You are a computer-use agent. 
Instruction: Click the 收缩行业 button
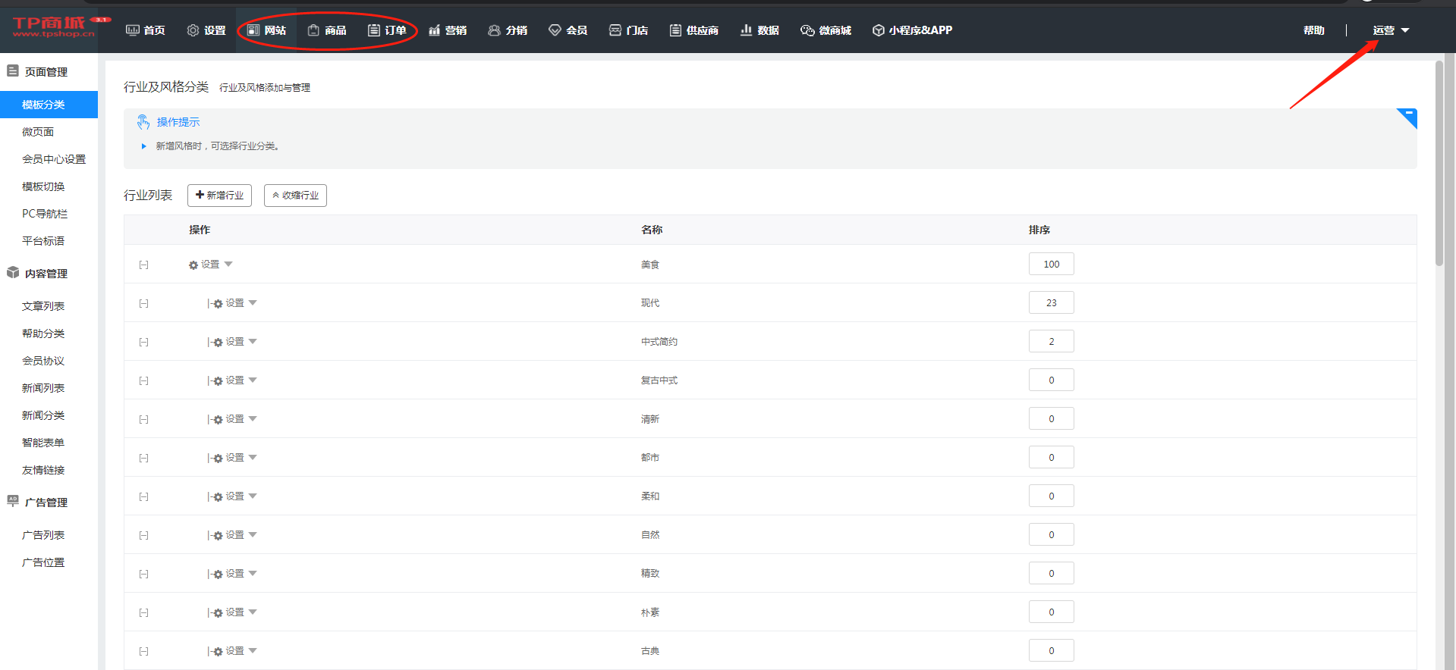pos(295,196)
